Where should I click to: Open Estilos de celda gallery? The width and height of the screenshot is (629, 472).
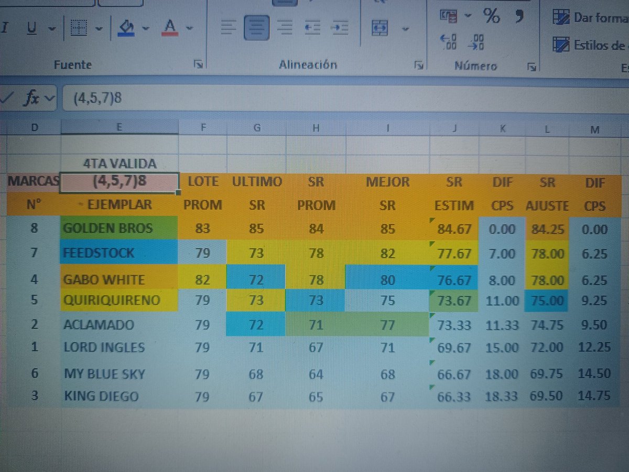pos(590,45)
